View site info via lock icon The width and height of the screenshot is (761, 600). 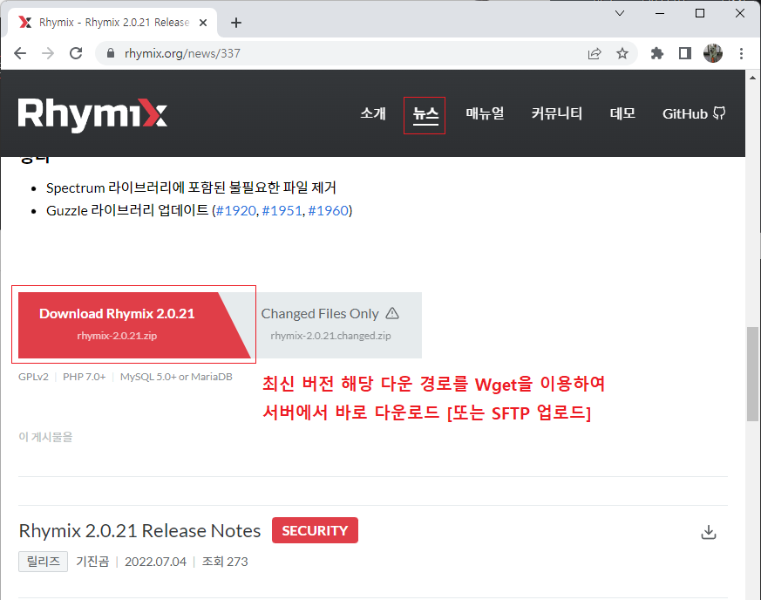pyautogui.click(x=111, y=53)
